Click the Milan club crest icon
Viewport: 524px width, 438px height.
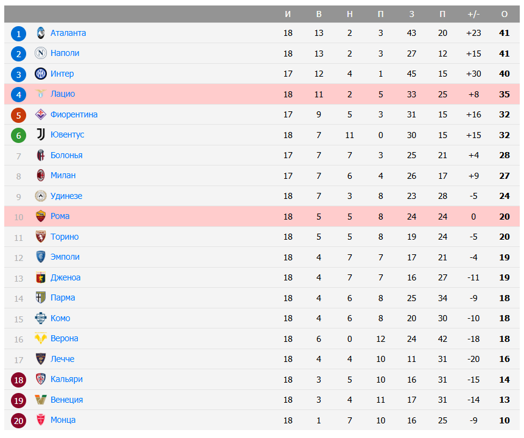pos(41,175)
